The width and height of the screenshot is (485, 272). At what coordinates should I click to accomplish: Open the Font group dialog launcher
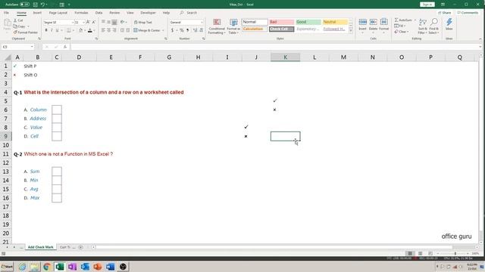96,39
